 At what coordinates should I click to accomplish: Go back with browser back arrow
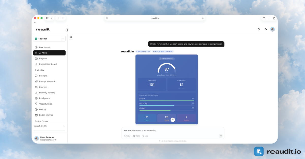[x=58, y=18]
